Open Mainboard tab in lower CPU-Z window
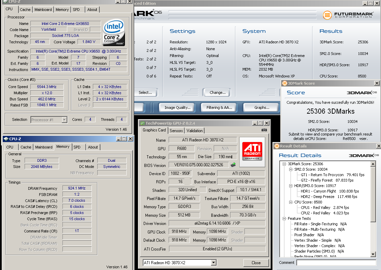 point(44,147)
